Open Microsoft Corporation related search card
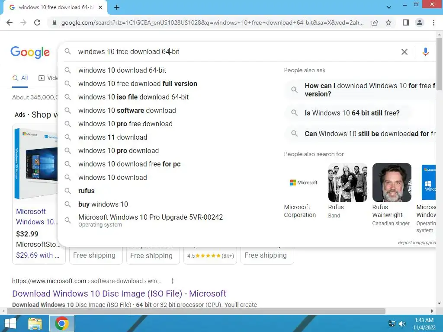443x332 pixels. pyautogui.click(x=303, y=191)
